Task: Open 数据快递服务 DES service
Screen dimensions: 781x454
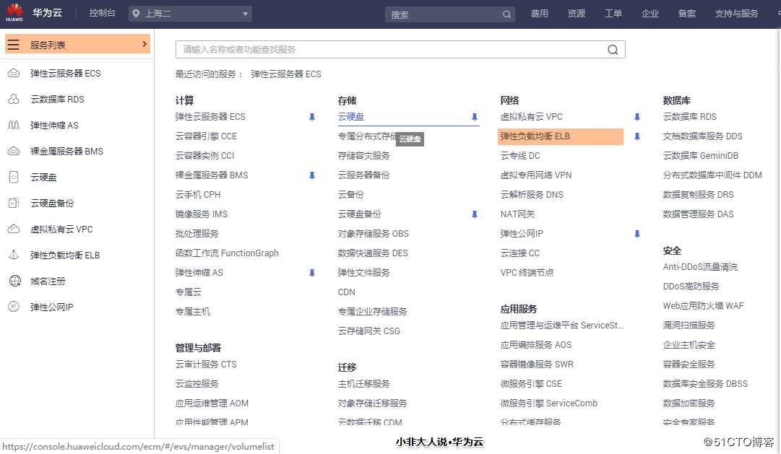Action: (x=373, y=253)
